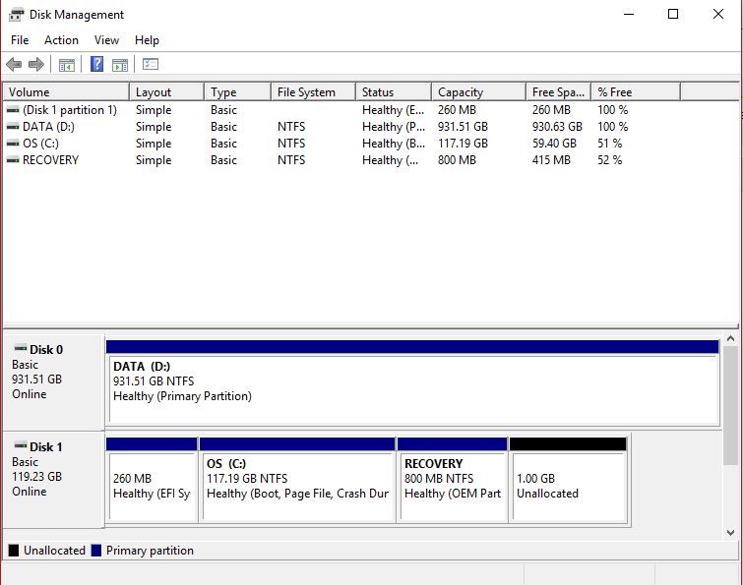The width and height of the screenshot is (743, 585).
Task: Open the View menu
Action: [x=106, y=40]
